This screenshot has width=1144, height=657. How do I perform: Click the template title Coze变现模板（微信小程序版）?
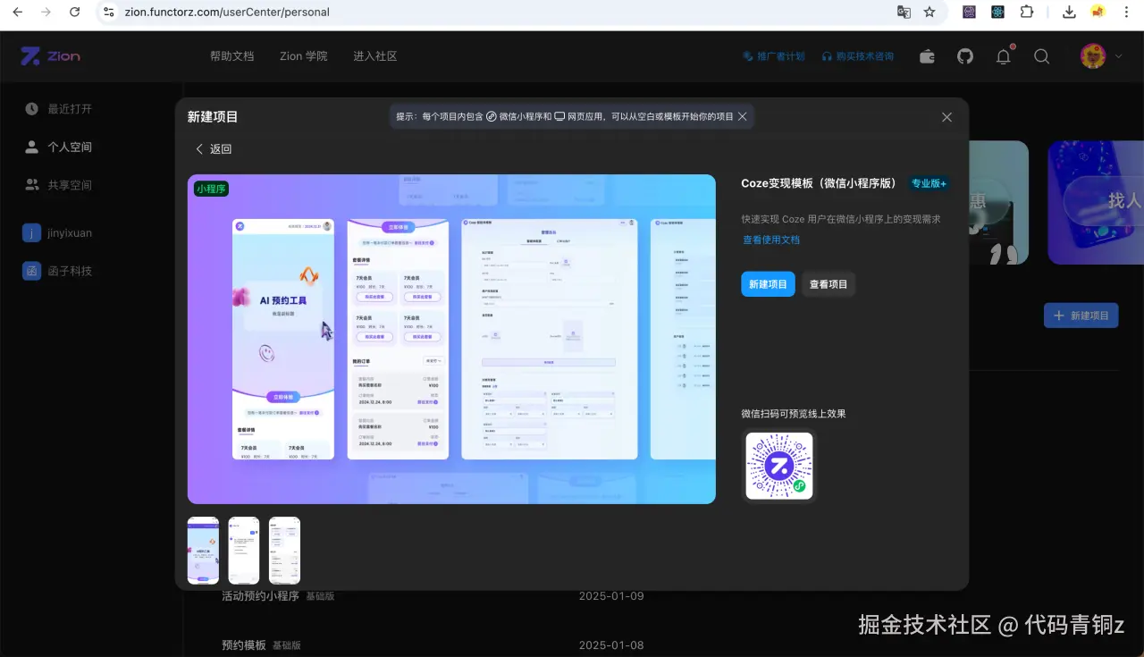point(819,183)
